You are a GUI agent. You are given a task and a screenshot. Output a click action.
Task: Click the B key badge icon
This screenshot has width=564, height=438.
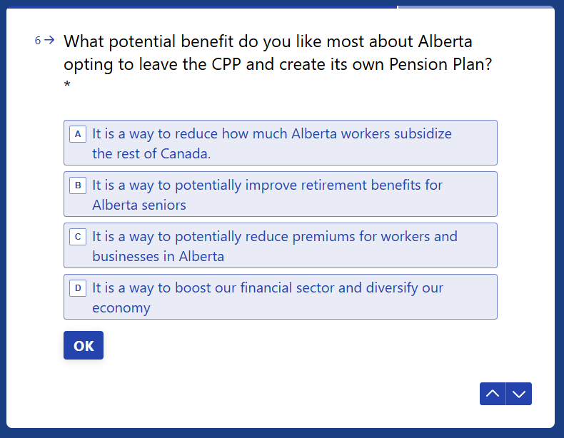click(78, 185)
